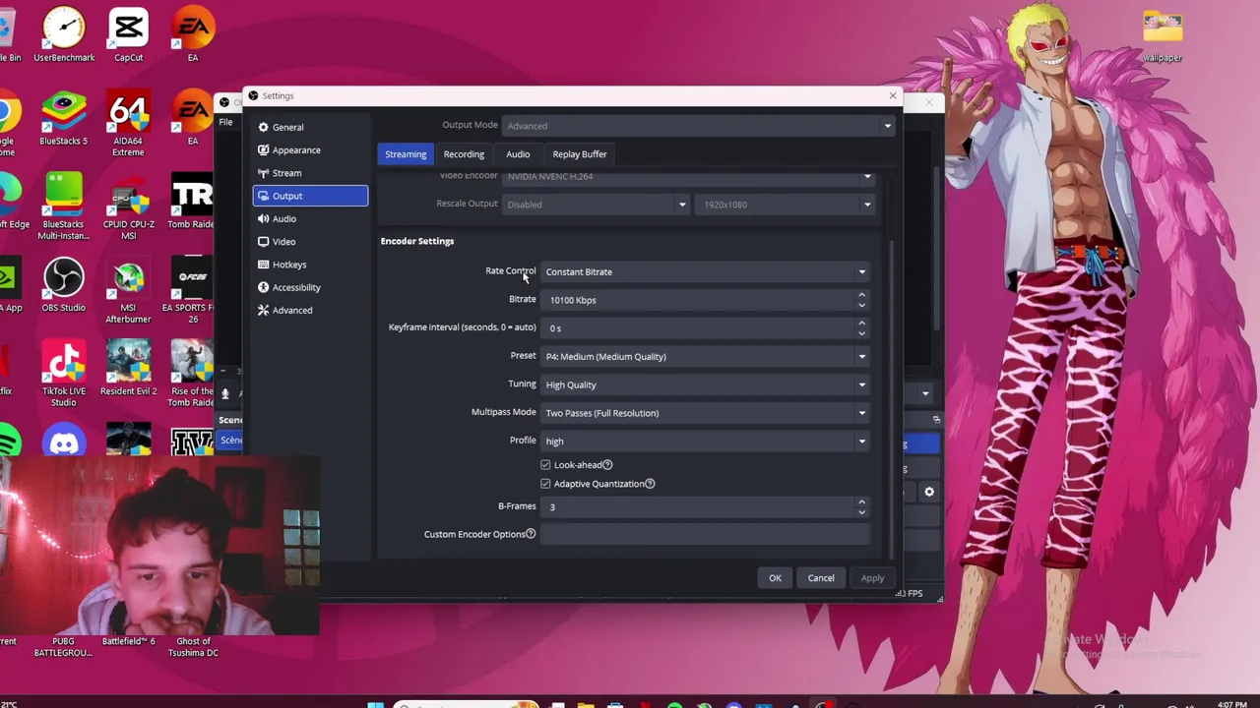
Task: Switch to the Audio output tab
Action: click(x=518, y=154)
